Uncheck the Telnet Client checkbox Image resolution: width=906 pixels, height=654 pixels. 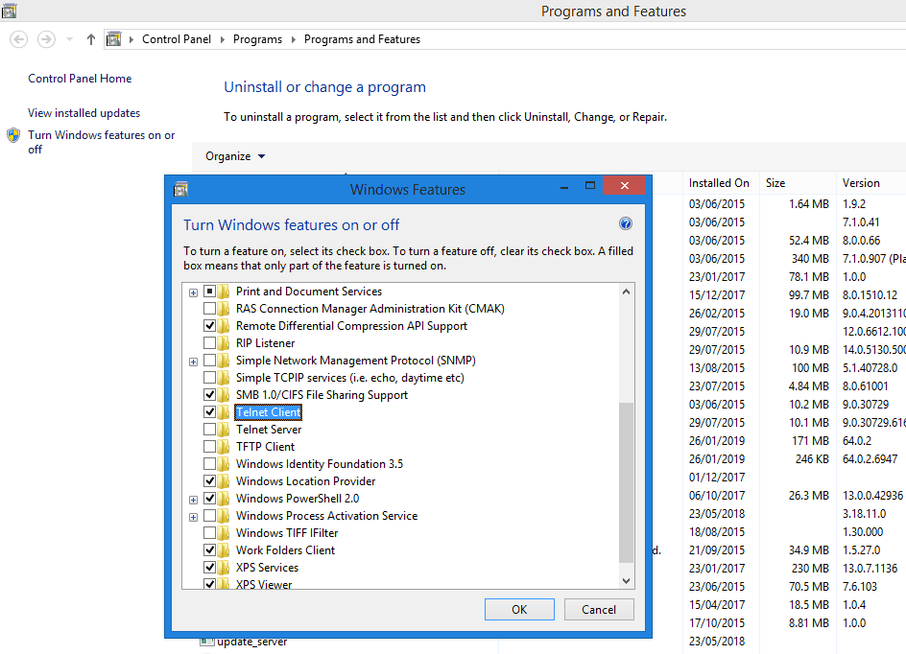point(210,412)
